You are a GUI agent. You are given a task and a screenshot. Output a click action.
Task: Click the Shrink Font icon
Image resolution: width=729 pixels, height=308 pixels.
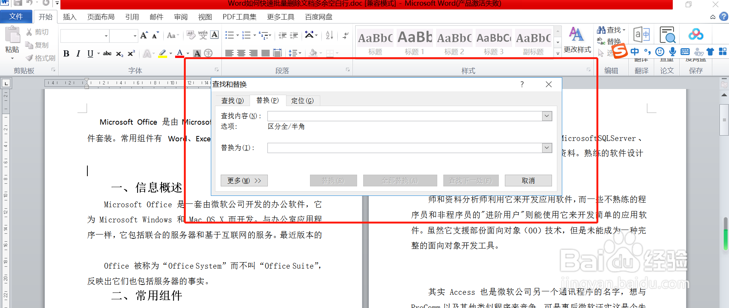155,36
